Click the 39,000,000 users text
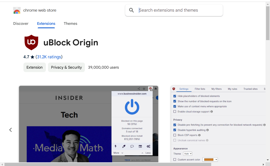The image size is (270, 166). pos(103,67)
